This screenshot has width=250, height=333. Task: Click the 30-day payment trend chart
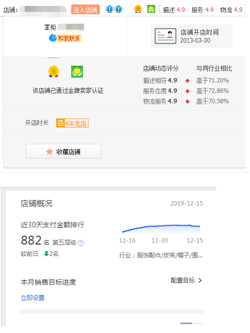click(161, 229)
